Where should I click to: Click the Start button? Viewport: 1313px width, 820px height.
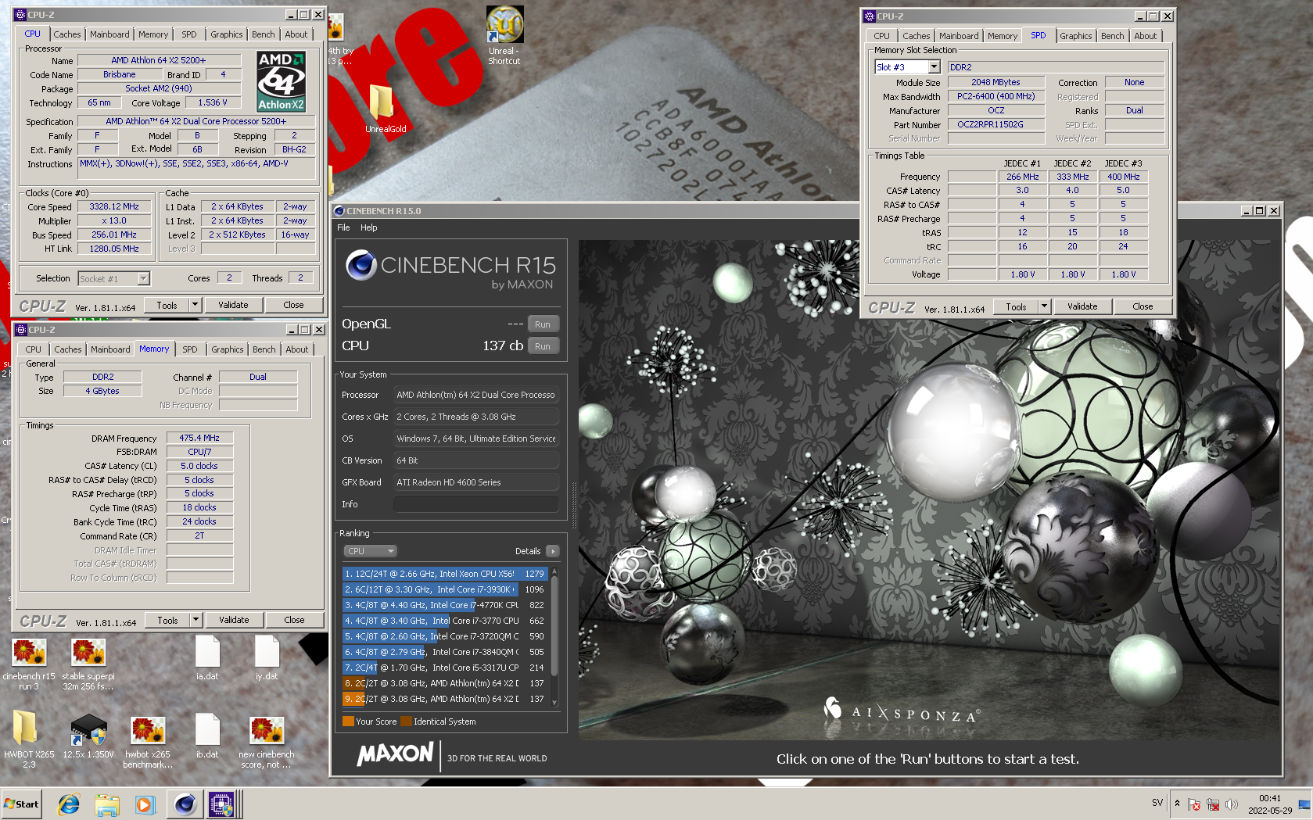point(22,804)
